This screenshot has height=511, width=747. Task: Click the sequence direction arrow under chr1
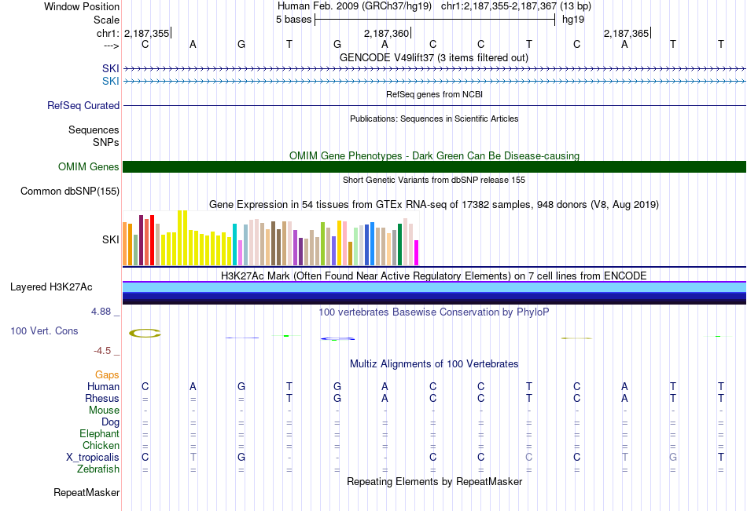111,46
